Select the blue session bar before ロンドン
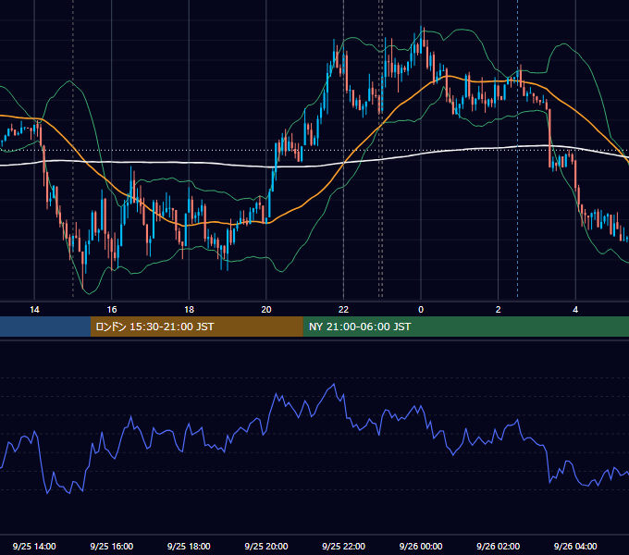Screen dimensions: 629x555 pos(45,327)
